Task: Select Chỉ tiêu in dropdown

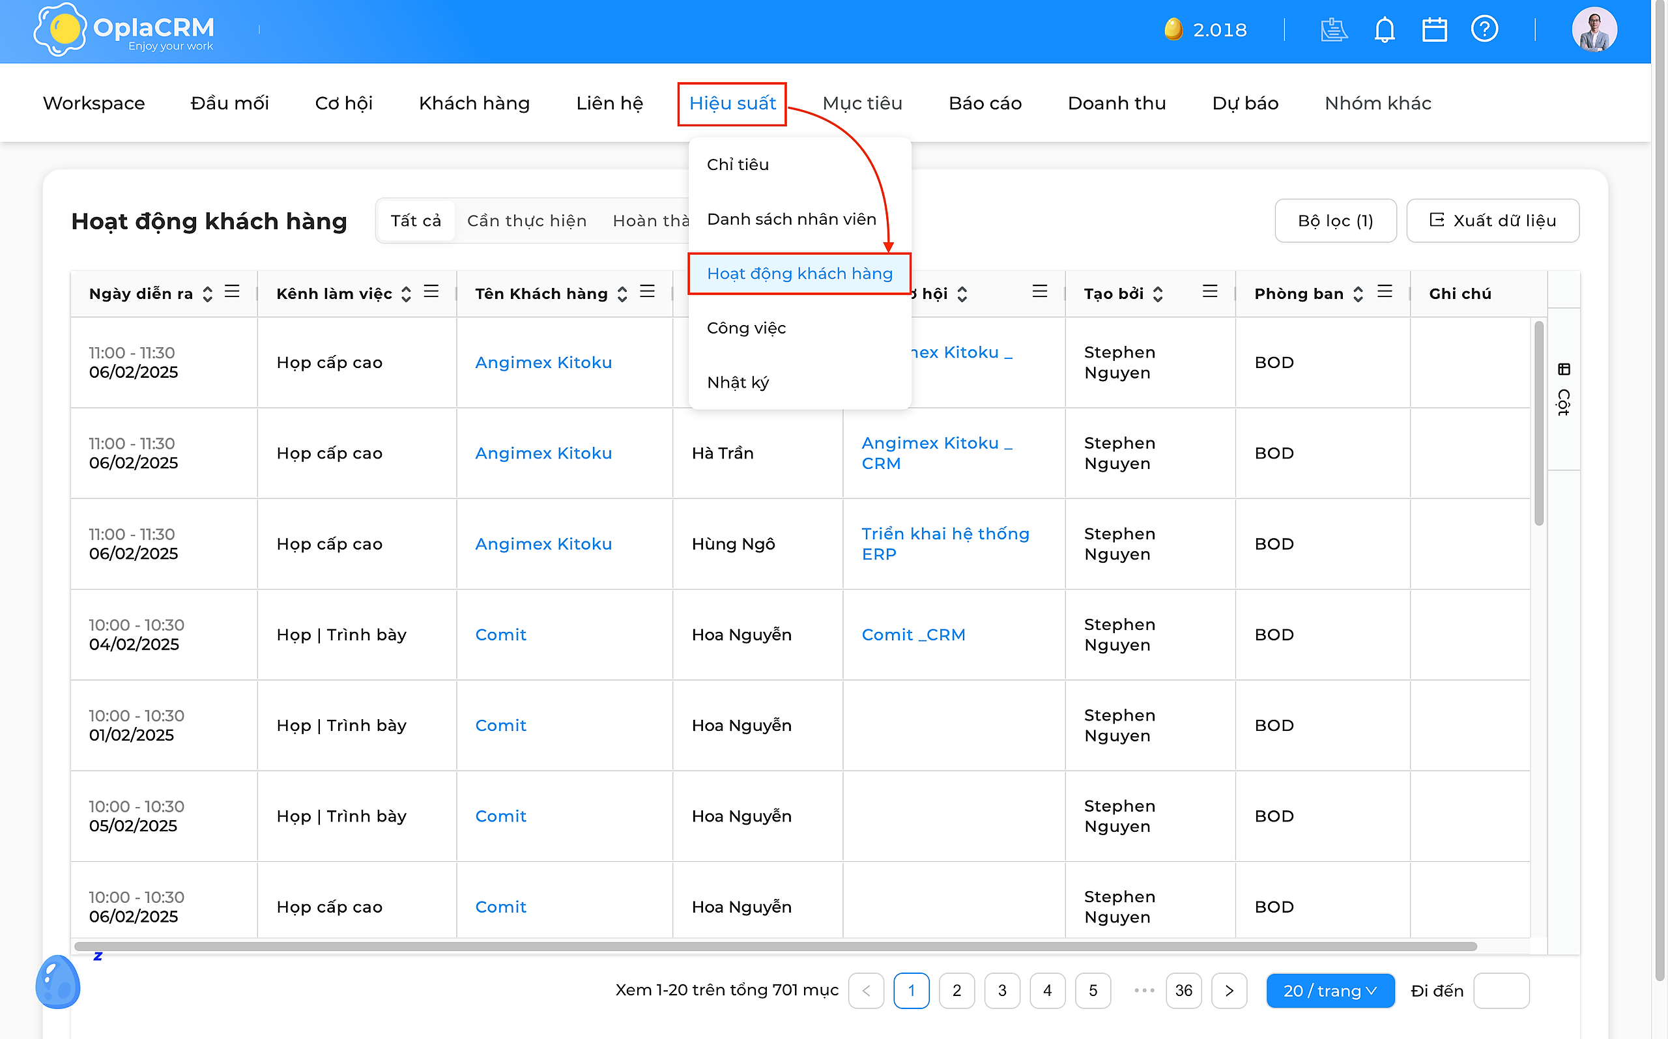Action: click(800, 165)
